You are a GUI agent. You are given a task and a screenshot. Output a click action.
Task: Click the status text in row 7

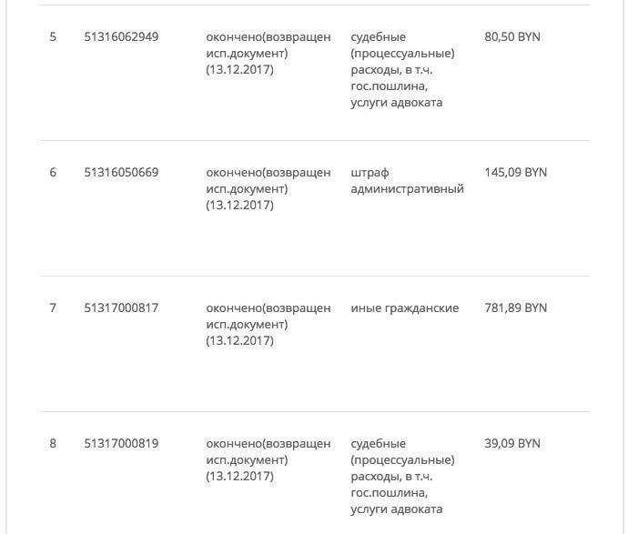click(x=268, y=324)
